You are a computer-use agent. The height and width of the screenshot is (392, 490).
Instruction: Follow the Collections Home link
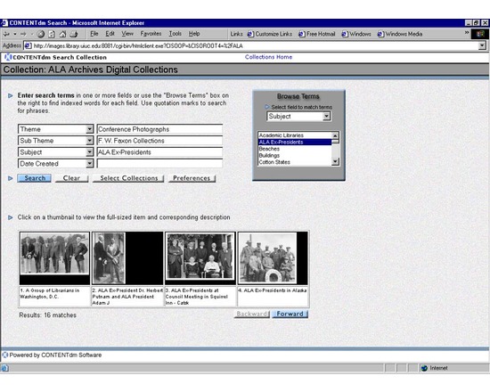(268, 57)
